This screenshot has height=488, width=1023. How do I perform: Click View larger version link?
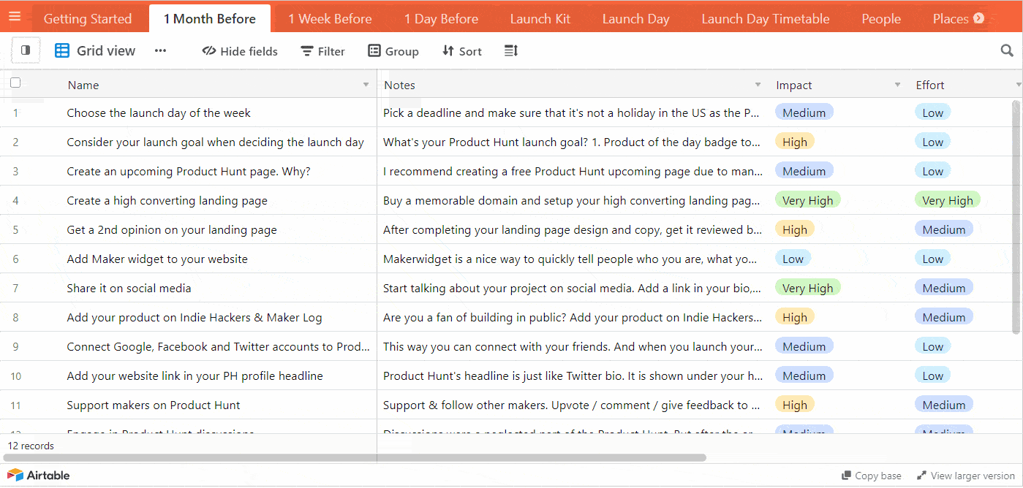click(x=966, y=476)
